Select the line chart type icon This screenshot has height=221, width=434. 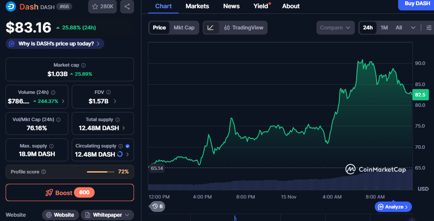pyautogui.click(x=211, y=28)
